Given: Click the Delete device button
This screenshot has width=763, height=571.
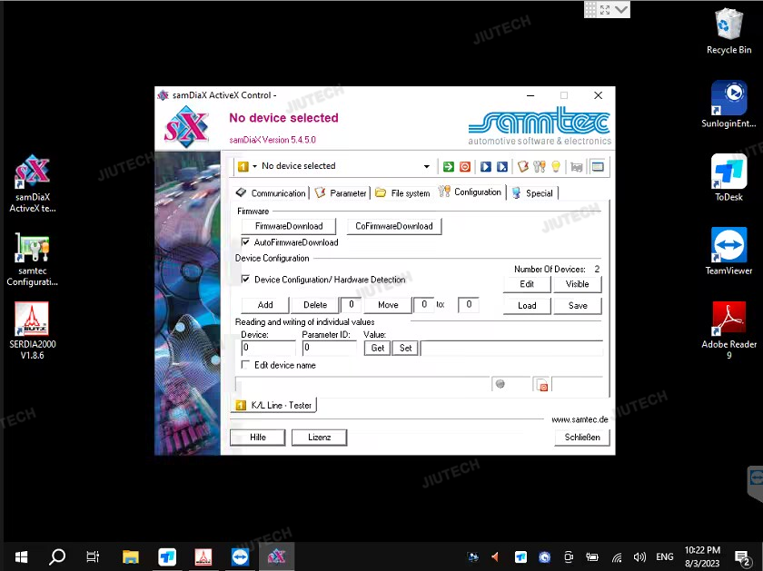Looking at the screenshot, I should (x=315, y=305).
